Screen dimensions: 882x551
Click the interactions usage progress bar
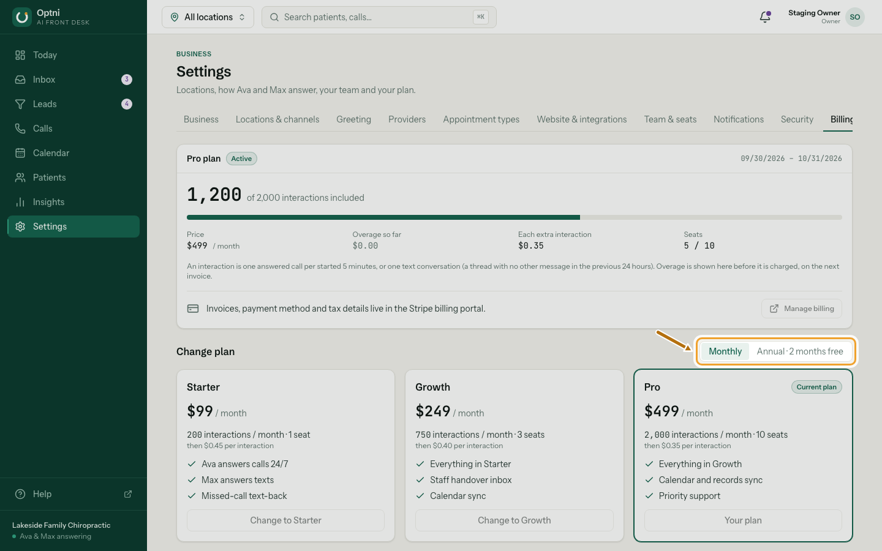coord(514,217)
